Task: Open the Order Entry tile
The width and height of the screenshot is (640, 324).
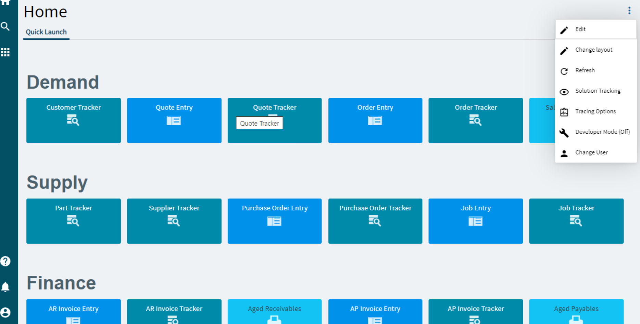Action: point(375,120)
